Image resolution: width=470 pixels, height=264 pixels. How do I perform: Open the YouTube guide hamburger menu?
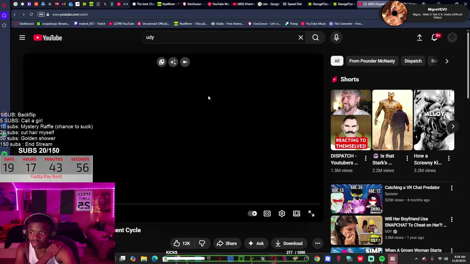point(22,37)
